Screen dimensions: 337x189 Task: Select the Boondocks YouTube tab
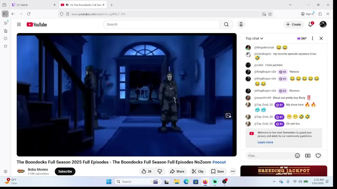coord(83,5)
